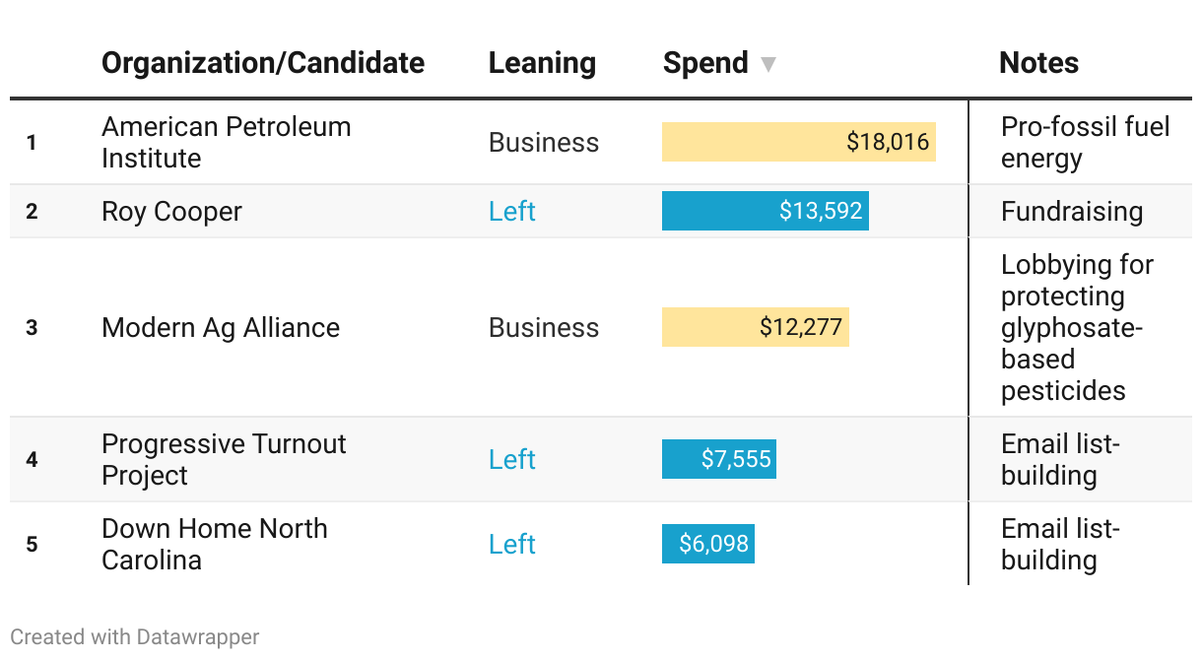Select the $6,098 spend bar

point(707,544)
